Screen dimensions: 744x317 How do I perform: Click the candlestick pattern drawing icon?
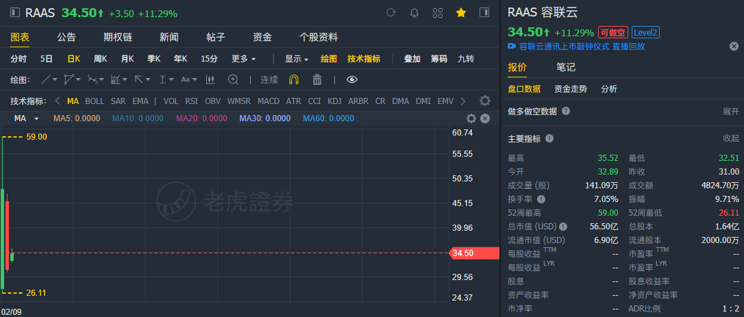pyautogui.click(x=211, y=79)
